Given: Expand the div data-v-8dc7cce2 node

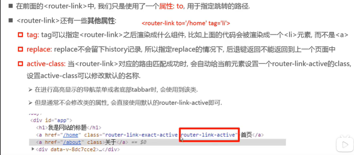Looking at the screenshot, I should 33,149.
